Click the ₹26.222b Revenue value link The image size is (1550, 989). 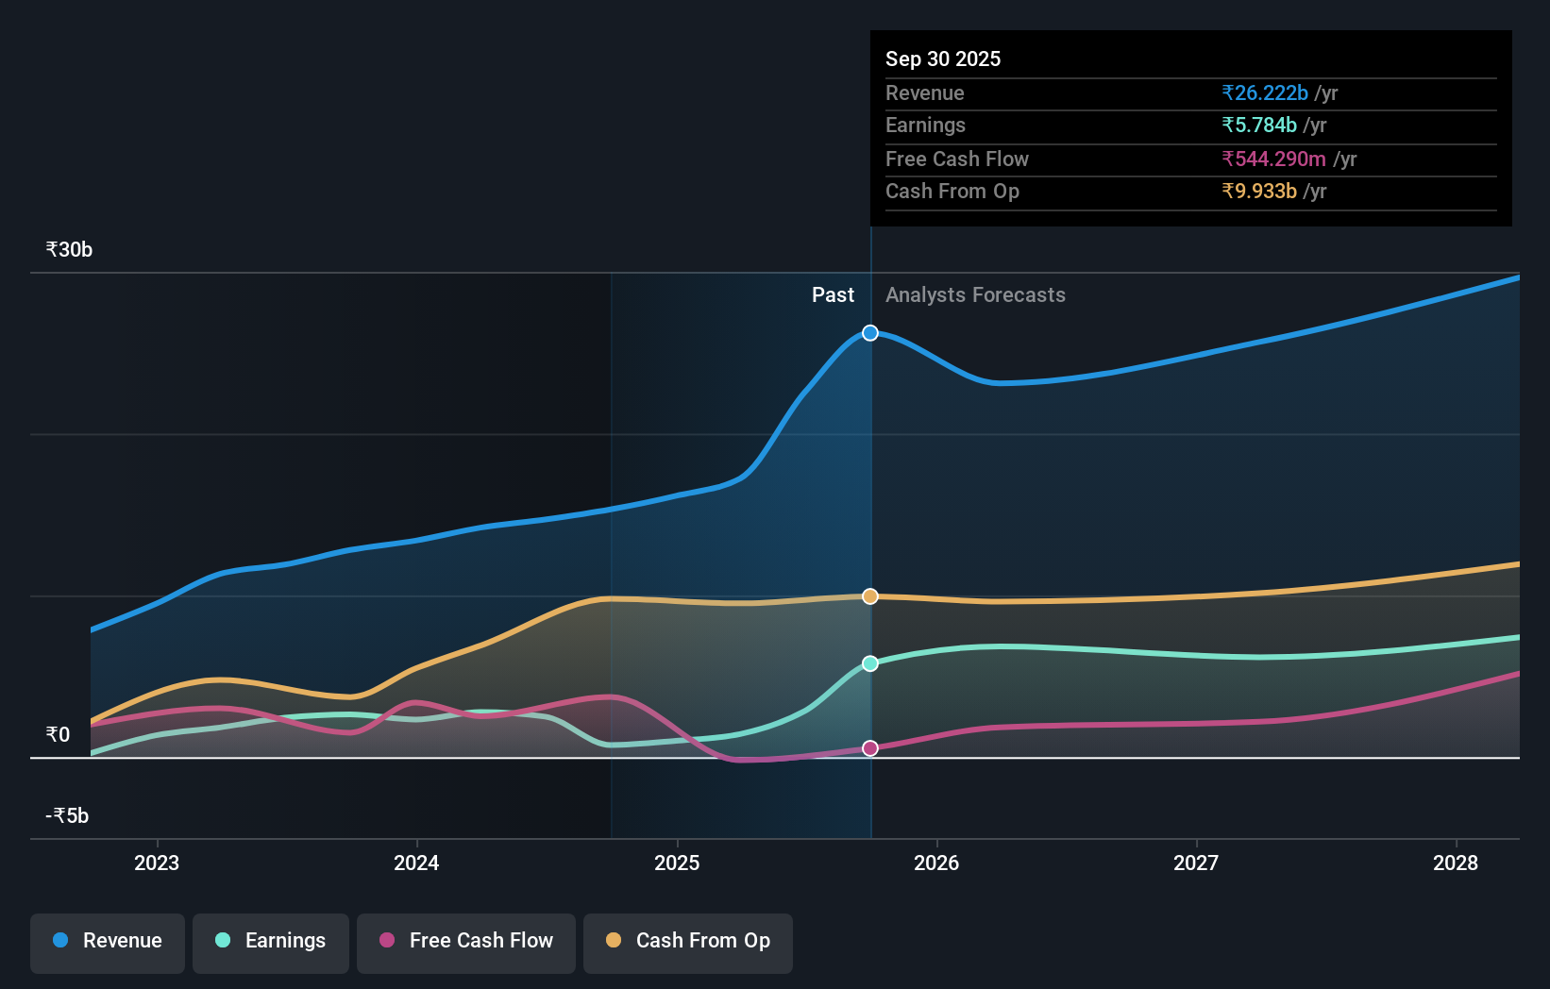[1265, 93]
